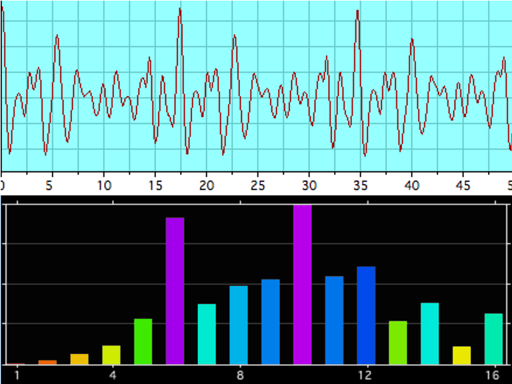The image size is (512, 384).
Task: Select the lime green bar at harmonic 13
Action: (x=398, y=343)
